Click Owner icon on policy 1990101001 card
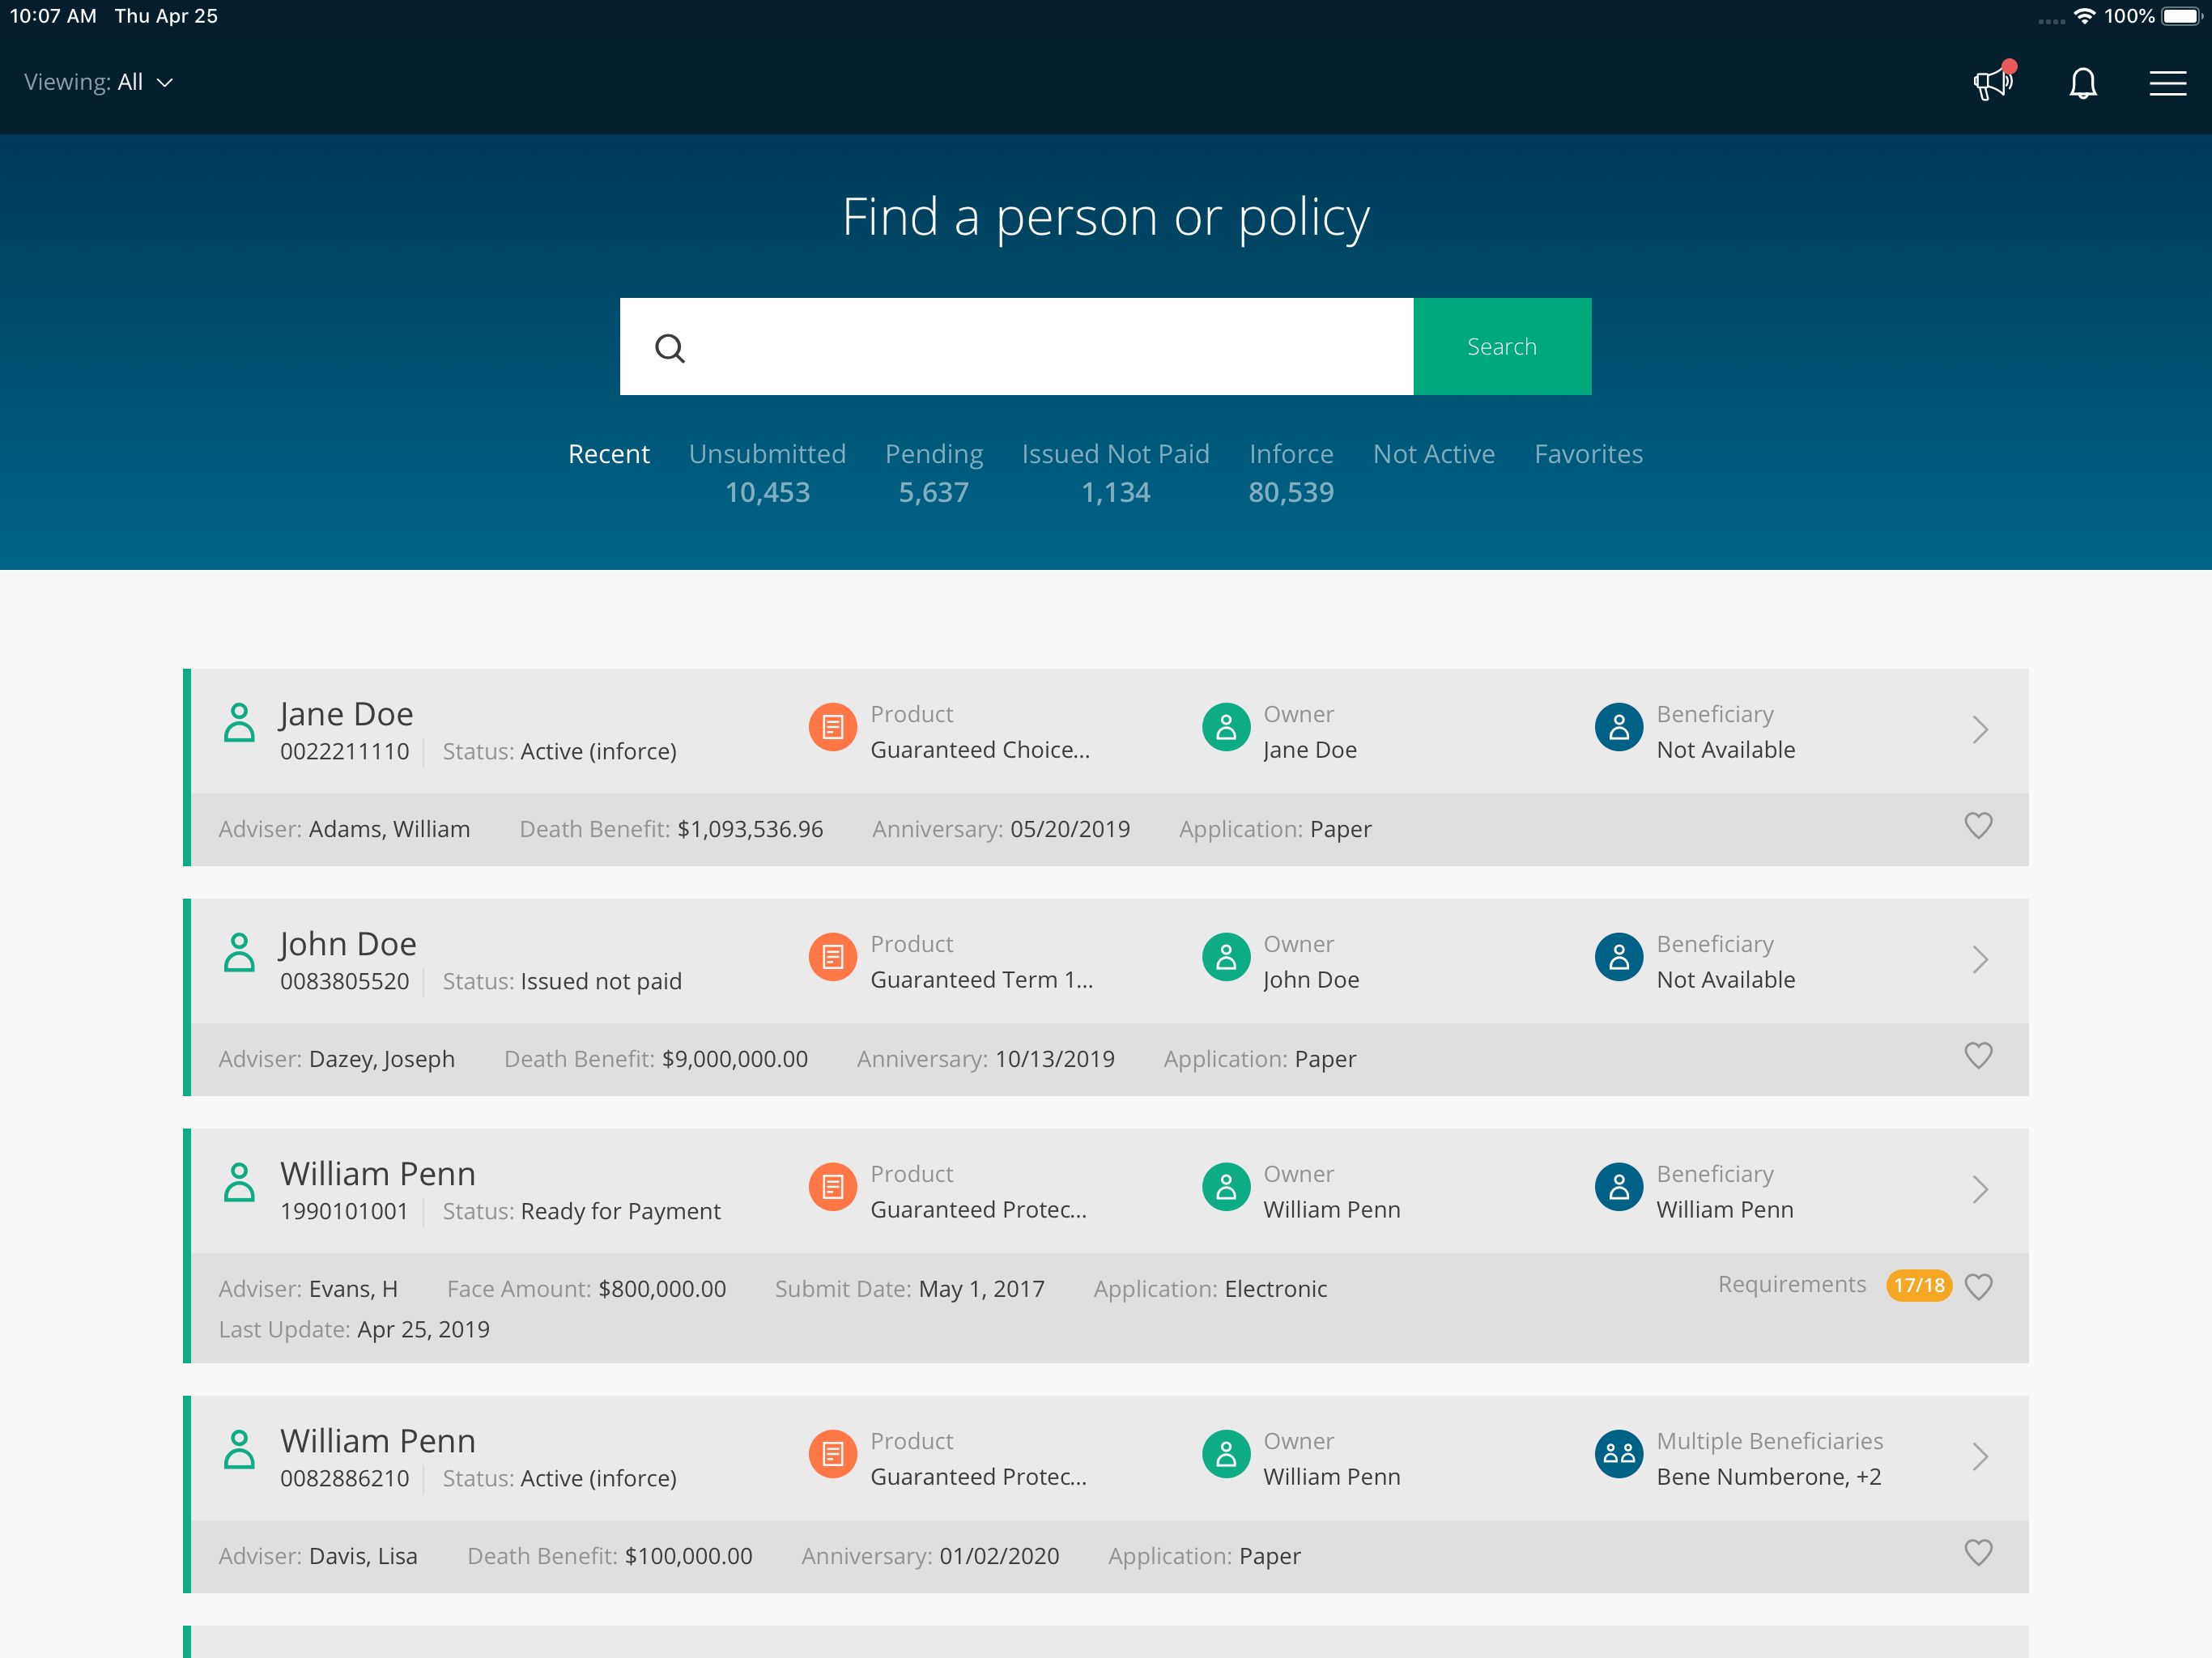The image size is (2212, 1658). [x=1226, y=1188]
